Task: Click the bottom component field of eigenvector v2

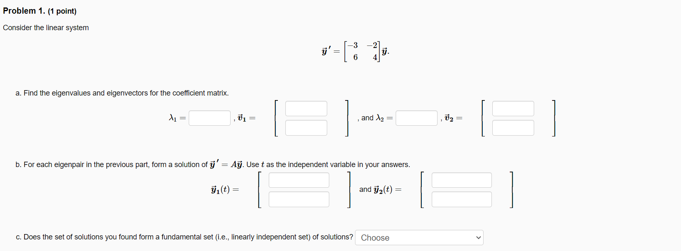Action: coord(513,128)
